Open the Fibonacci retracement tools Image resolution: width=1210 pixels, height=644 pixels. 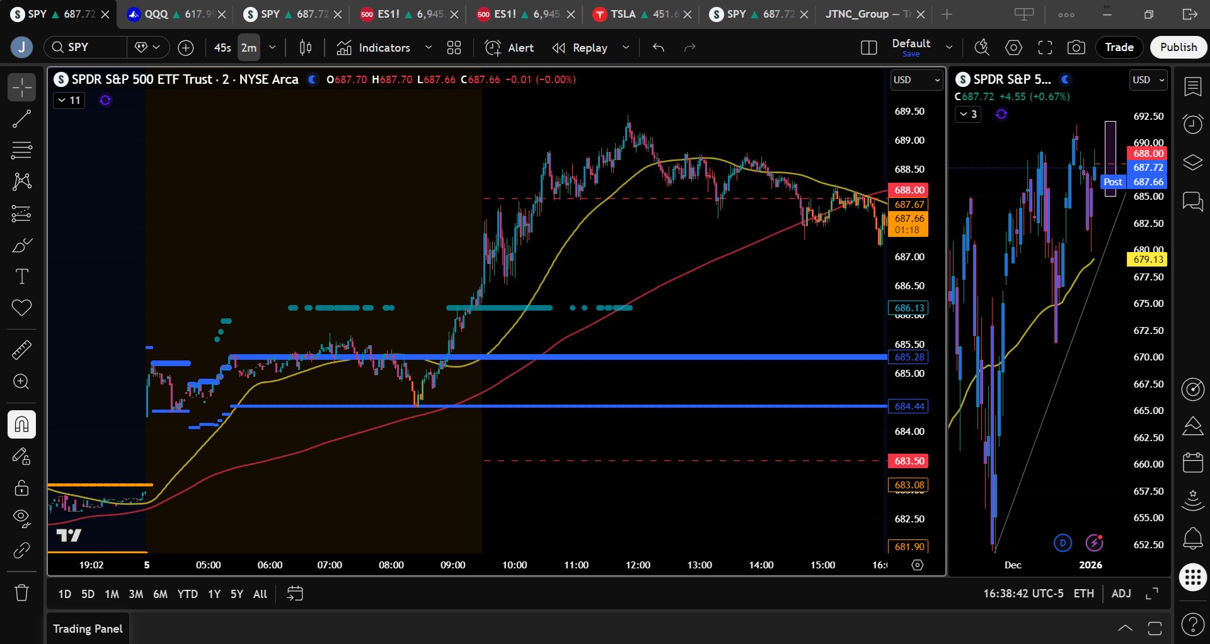(21, 151)
